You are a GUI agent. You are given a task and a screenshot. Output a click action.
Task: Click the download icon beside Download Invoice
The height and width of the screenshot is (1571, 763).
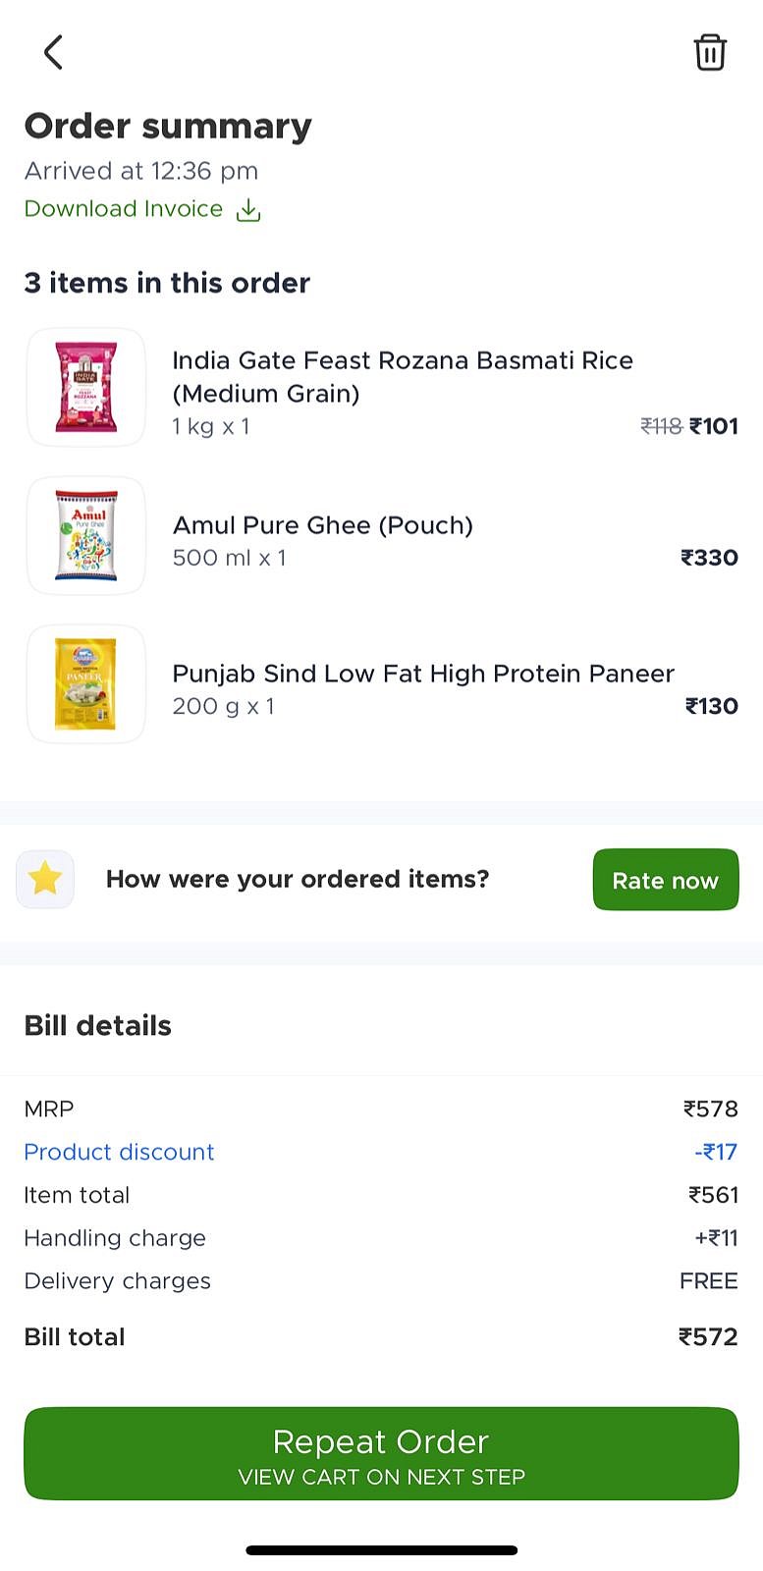pos(247,209)
